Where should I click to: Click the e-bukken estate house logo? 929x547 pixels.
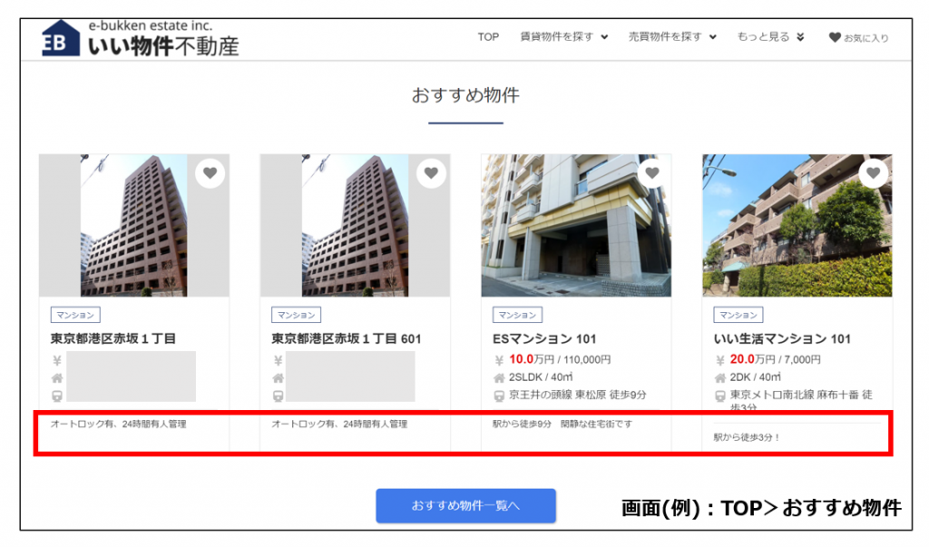[x=62, y=39]
